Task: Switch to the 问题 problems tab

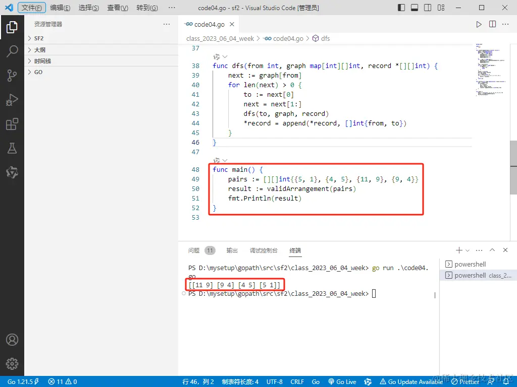Action: (201, 250)
